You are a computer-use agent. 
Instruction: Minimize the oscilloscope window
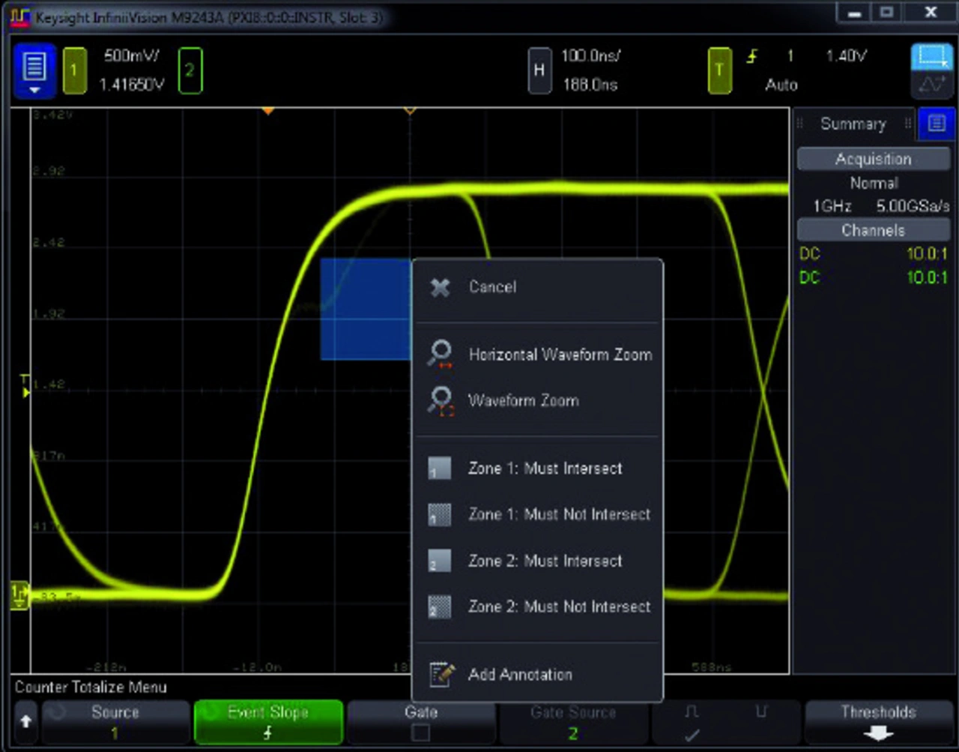pos(854,12)
